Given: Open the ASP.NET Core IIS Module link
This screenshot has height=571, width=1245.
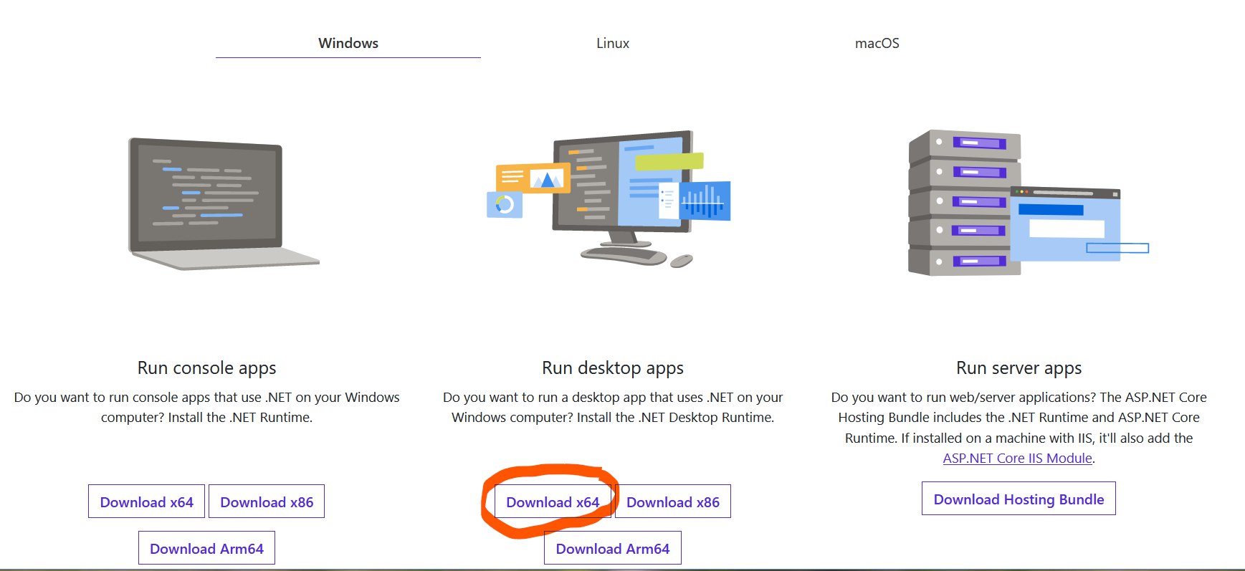Looking at the screenshot, I should click(x=1017, y=458).
